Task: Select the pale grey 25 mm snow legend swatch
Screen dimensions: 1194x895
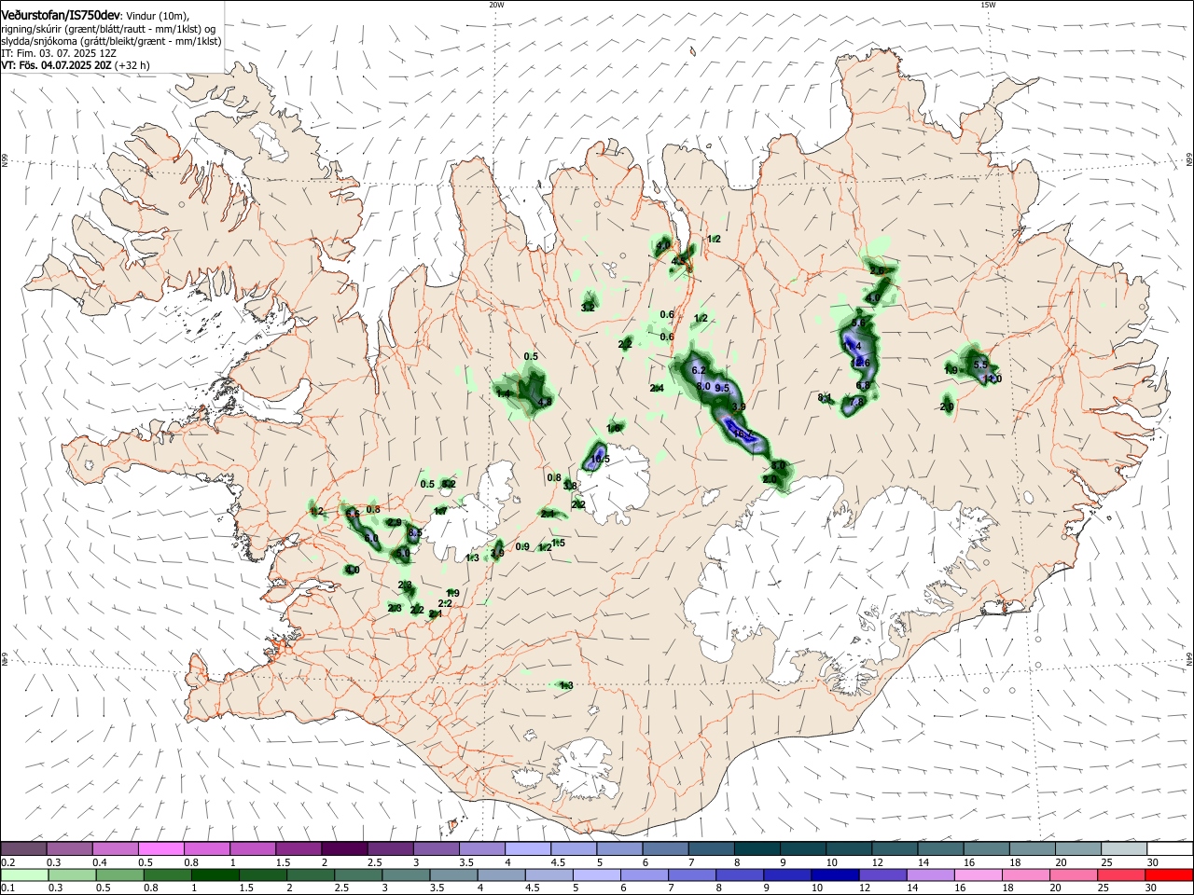Action: pos(1124,848)
